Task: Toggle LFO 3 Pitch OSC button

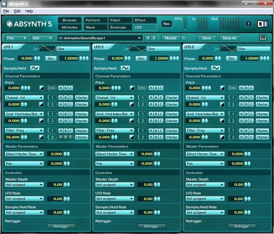Action: click(233, 88)
